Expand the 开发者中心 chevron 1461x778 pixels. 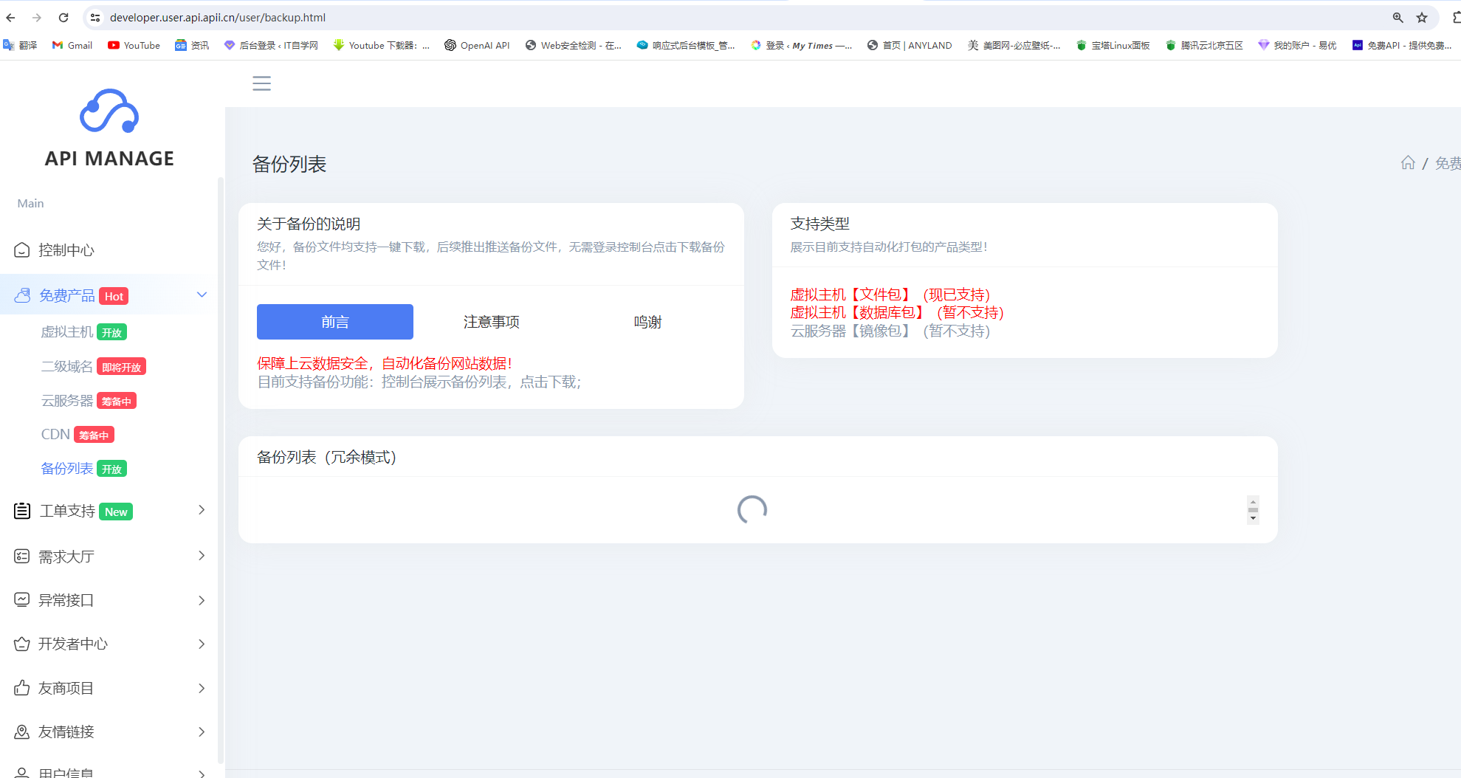200,644
